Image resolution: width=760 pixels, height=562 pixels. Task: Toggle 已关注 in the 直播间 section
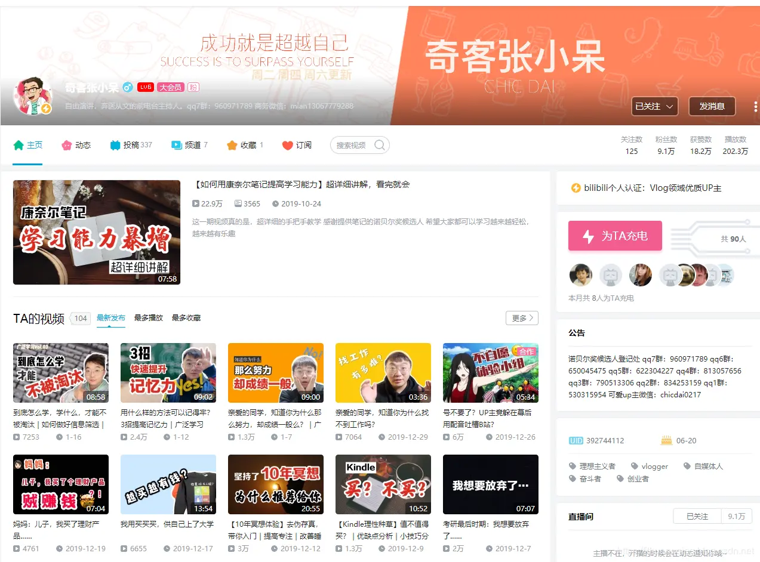tap(697, 515)
